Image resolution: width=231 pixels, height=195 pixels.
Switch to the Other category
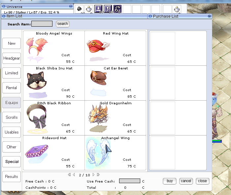(12, 147)
